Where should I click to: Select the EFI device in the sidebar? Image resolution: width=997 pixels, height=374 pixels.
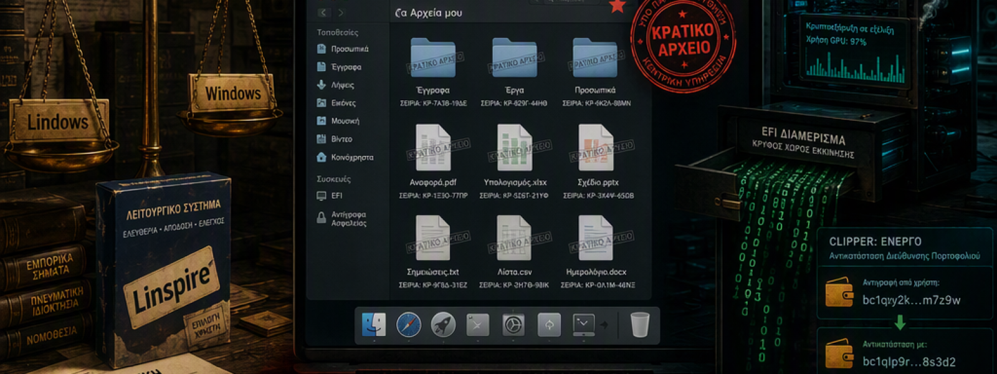[330, 196]
